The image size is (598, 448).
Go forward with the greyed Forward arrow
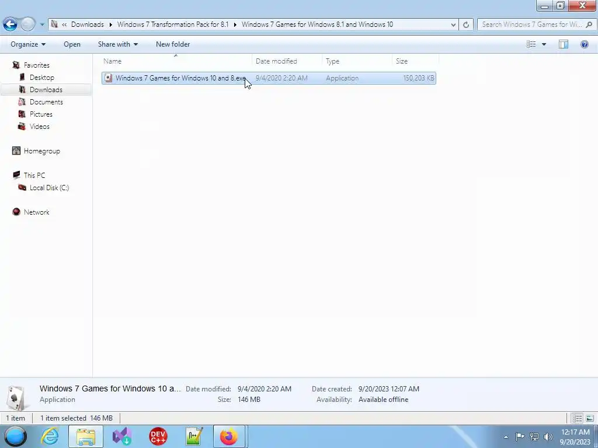pos(28,24)
